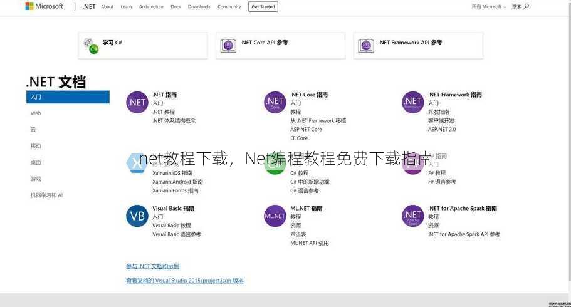Open the ASP.NET Core link
This screenshot has width=571, height=307.
[306, 129]
